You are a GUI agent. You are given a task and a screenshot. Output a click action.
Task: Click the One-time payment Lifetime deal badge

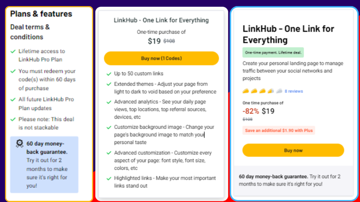point(273,53)
